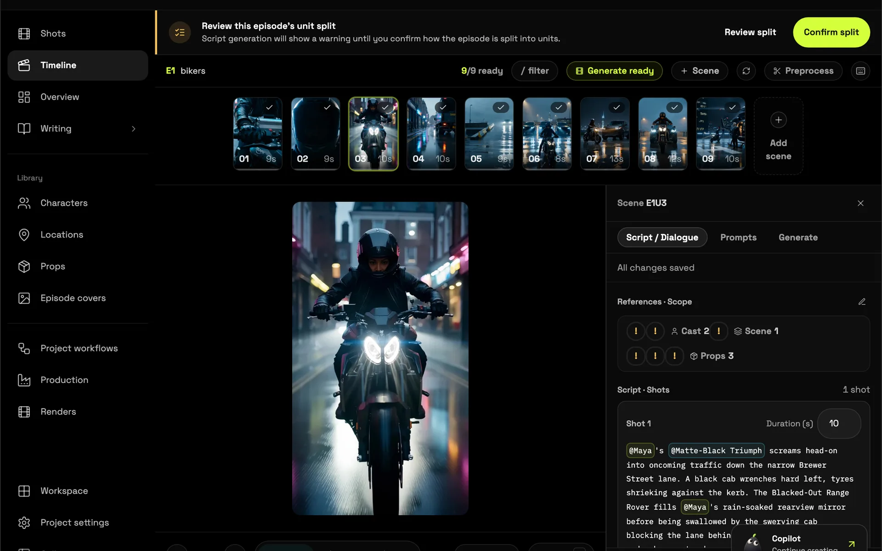Close the Scene E1U3 panel
This screenshot has height=551, width=882.
click(x=860, y=203)
